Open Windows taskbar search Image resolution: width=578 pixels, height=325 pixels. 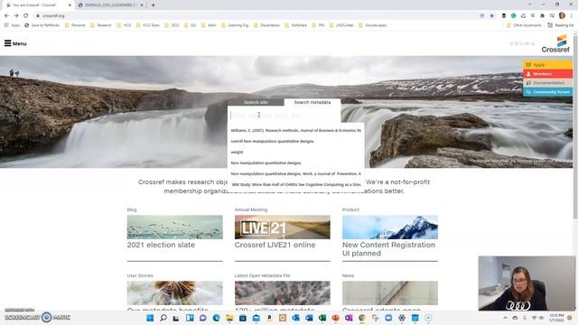tap(163, 318)
